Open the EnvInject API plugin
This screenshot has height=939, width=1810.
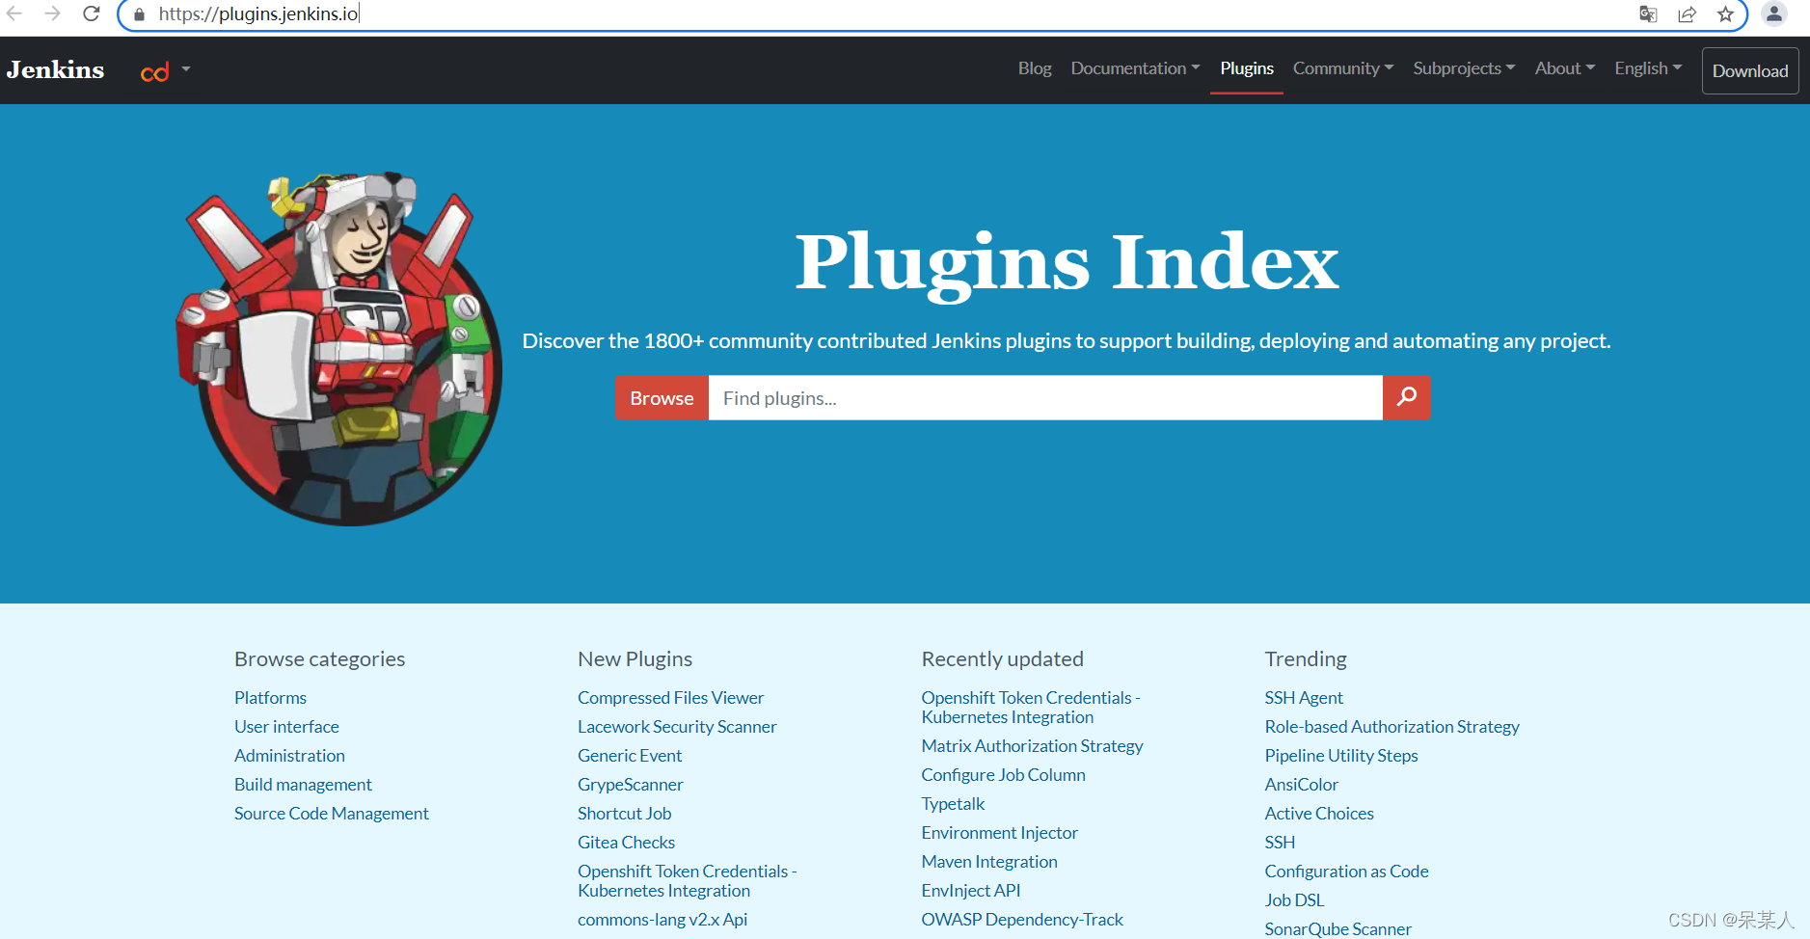(x=970, y=890)
